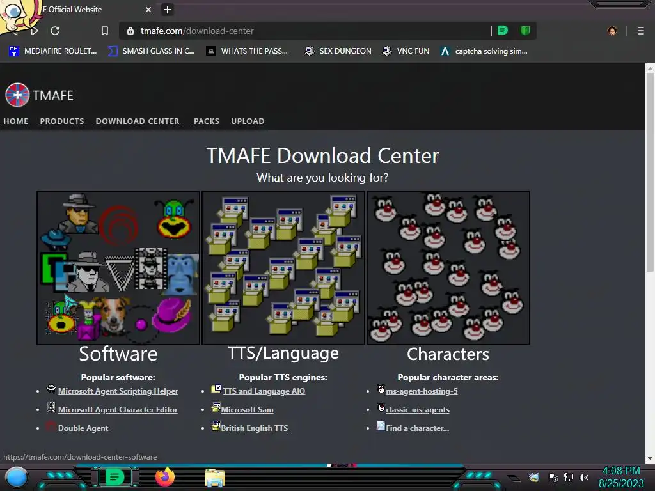
Task: Click the TTS/Language category image
Action: pos(283,268)
